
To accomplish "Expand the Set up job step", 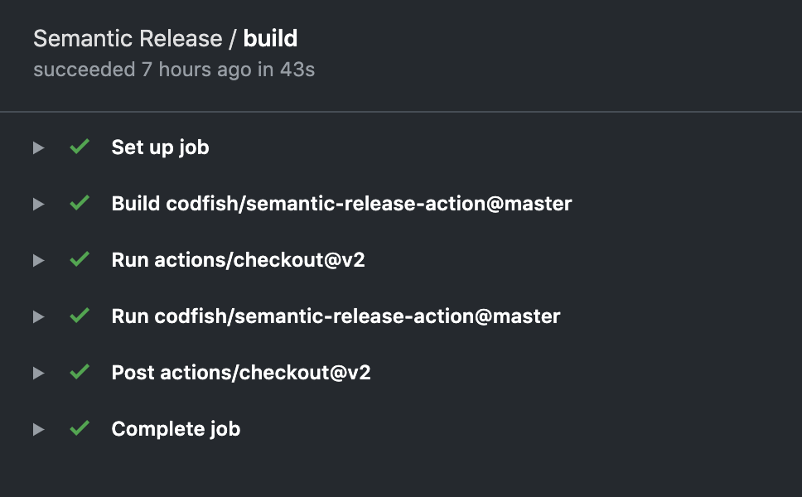I will coord(38,147).
